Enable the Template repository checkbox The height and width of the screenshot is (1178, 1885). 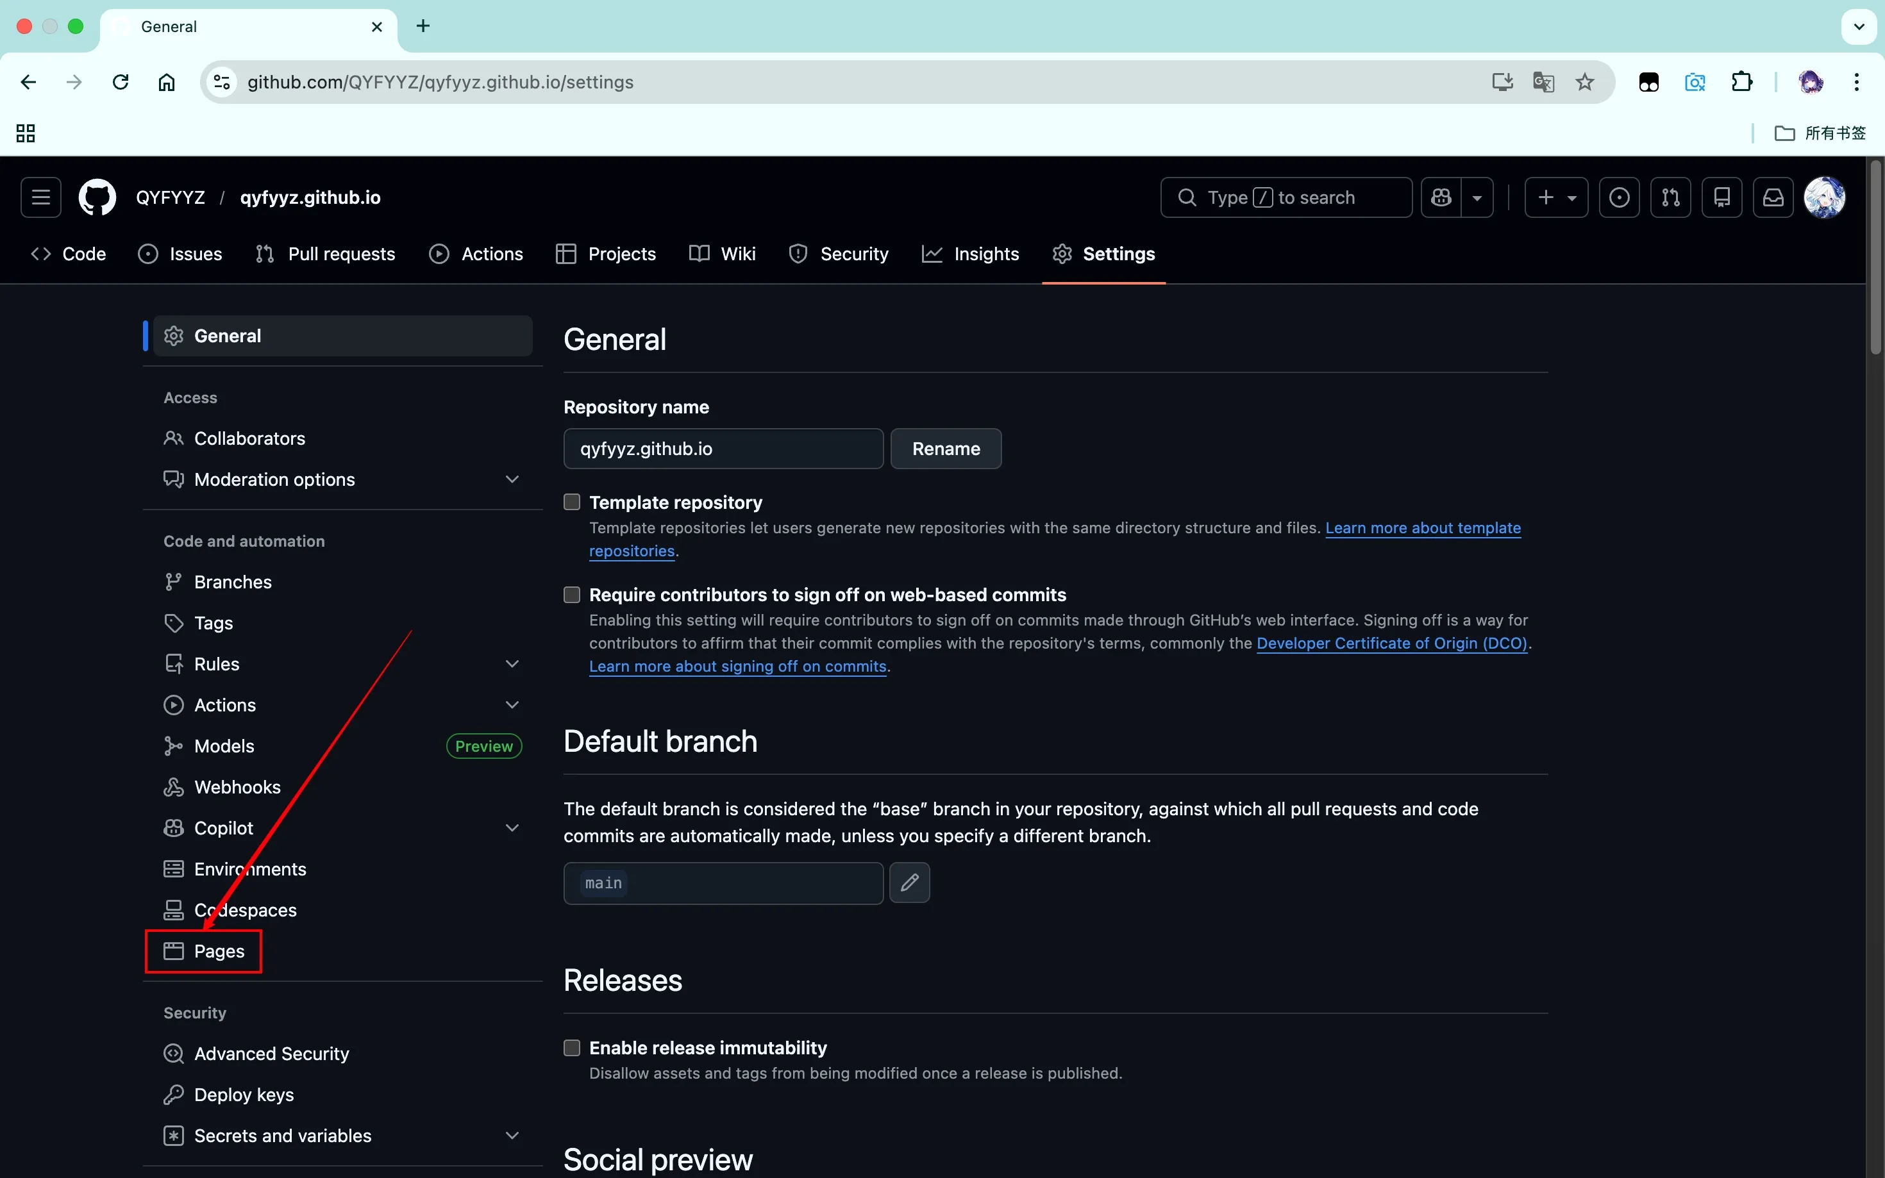pos(572,502)
